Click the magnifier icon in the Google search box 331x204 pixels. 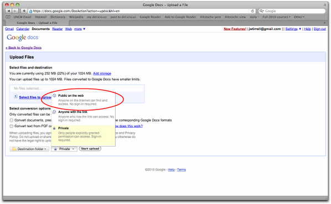(262, 11)
